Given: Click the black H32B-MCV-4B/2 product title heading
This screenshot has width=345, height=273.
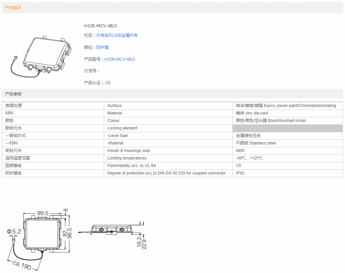Looking at the screenshot, I should (x=101, y=26).
